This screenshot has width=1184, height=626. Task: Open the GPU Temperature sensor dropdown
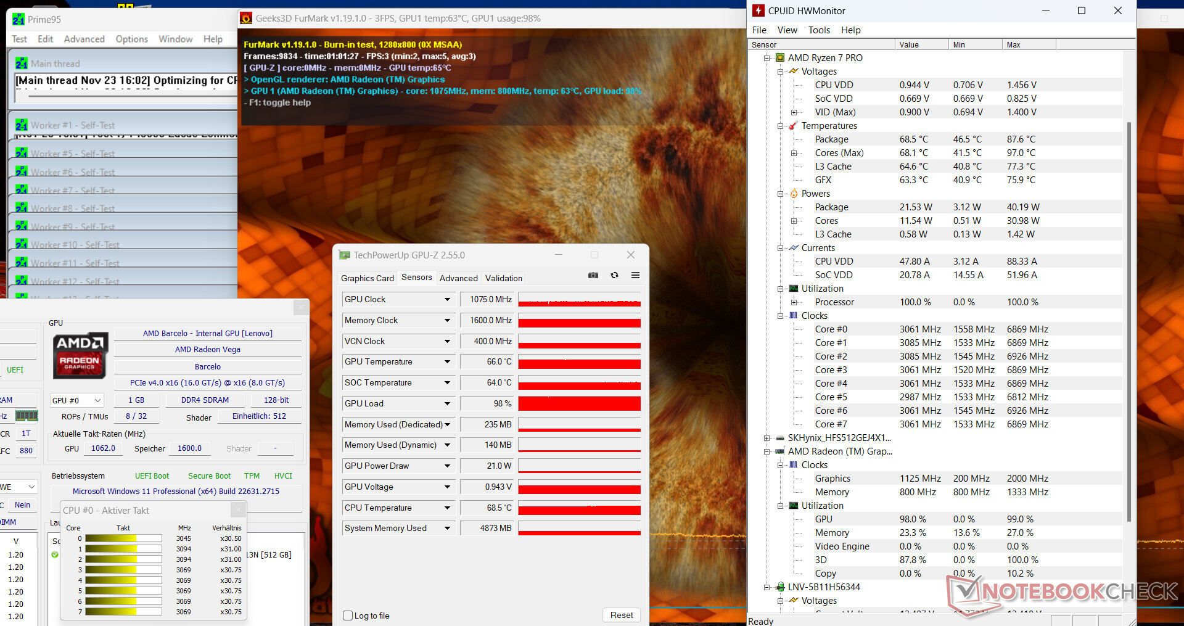pos(447,362)
